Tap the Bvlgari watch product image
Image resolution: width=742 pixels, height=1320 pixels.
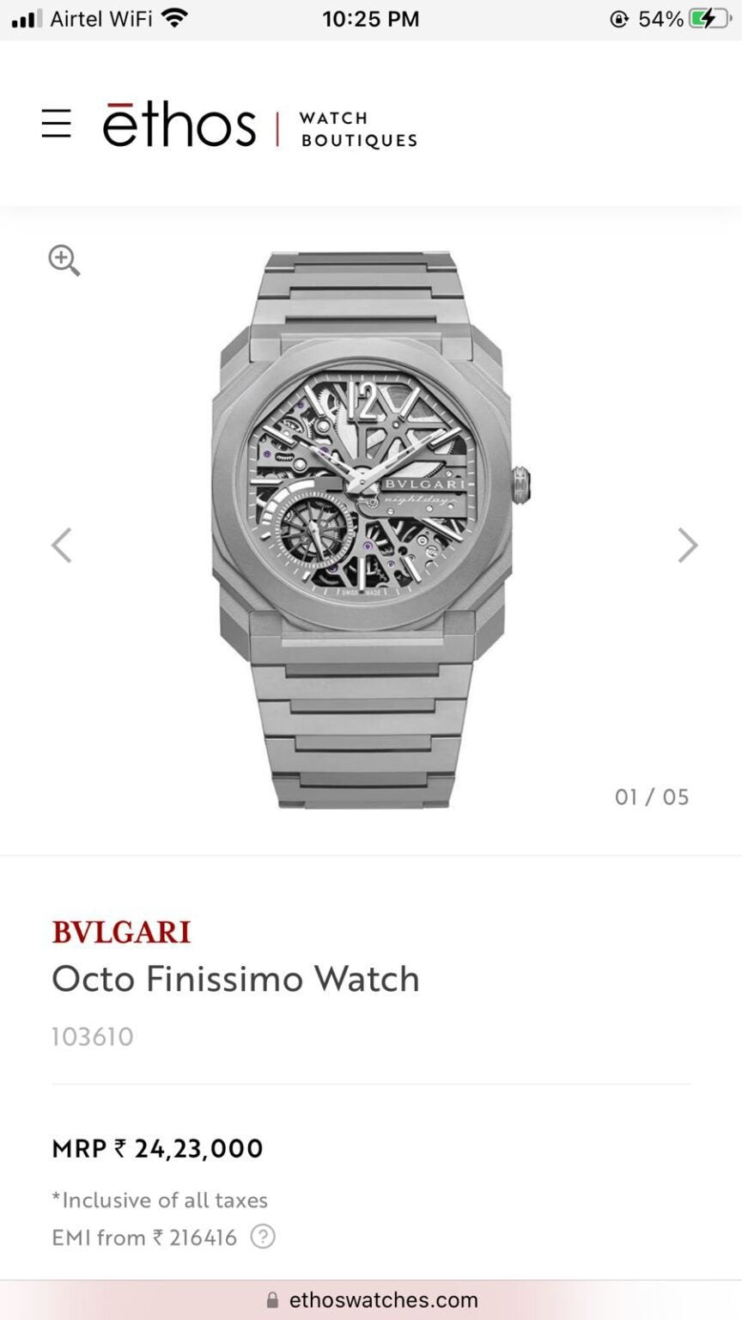click(x=362, y=529)
